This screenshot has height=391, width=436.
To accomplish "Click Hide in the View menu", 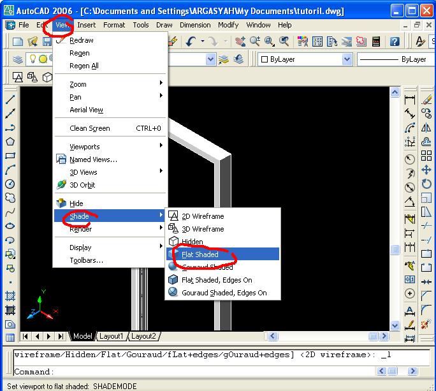I will [110, 203].
